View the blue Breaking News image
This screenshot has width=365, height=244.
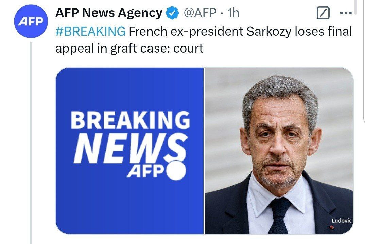[x=130, y=151]
